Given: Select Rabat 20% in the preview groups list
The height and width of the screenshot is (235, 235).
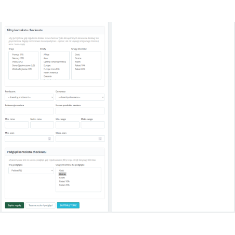Looking at the screenshot, I should click(x=64, y=185).
